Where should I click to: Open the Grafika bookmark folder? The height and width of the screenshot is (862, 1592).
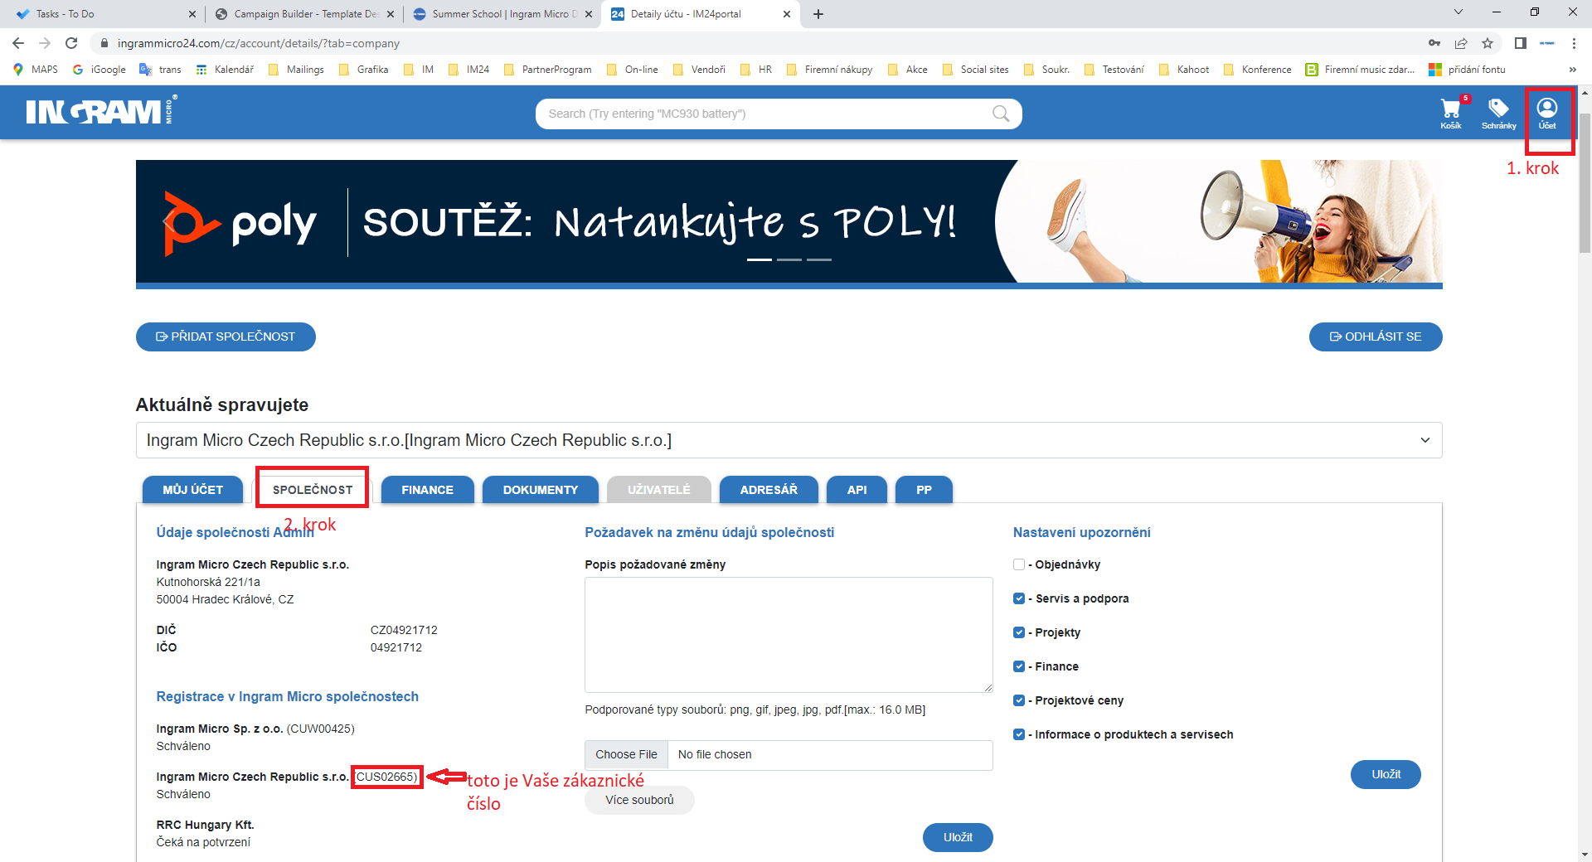pyautogui.click(x=364, y=70)
